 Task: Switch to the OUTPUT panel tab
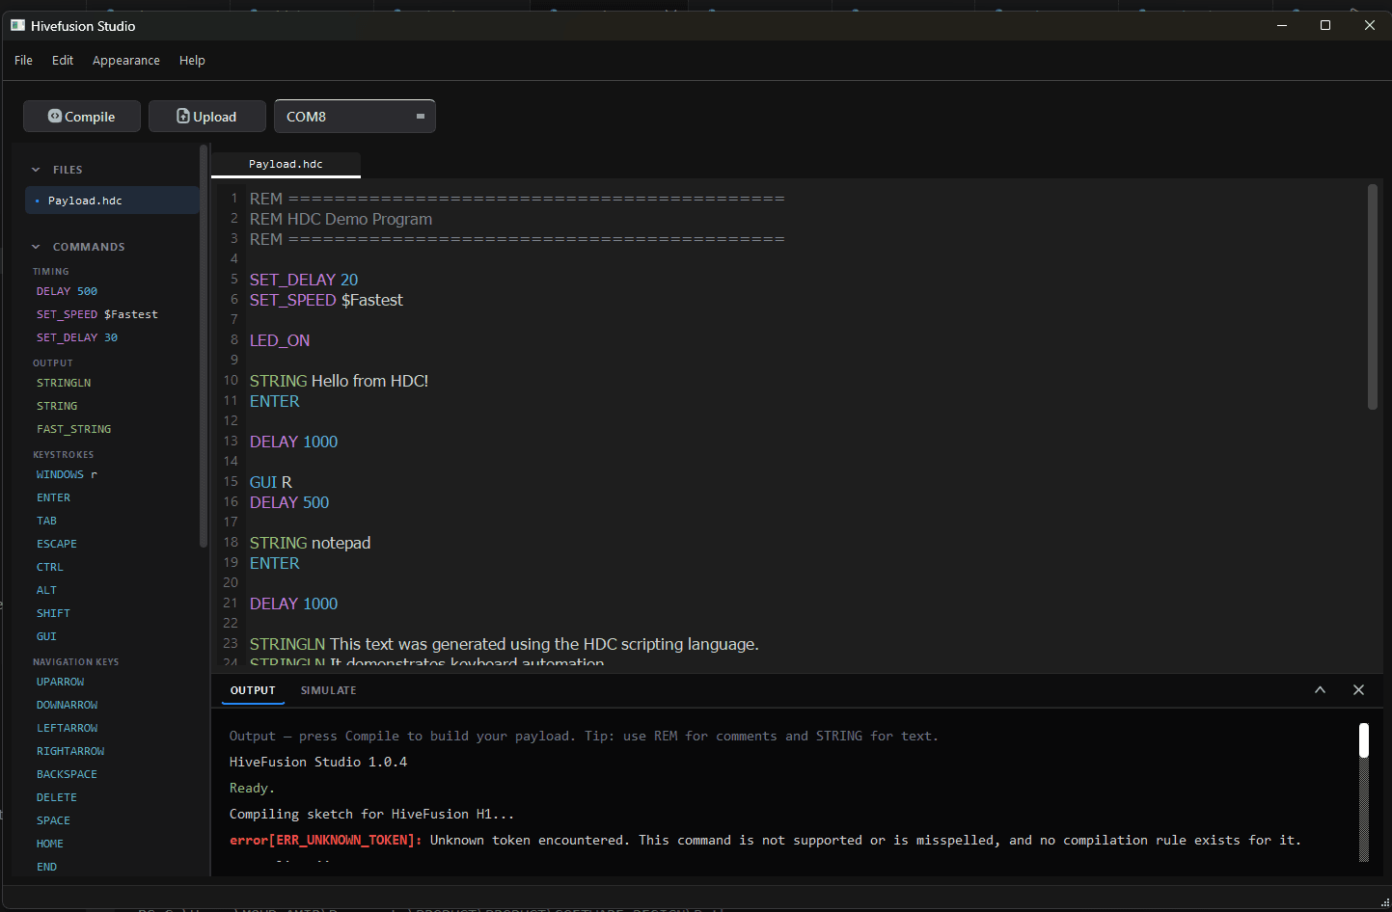click(253, 690)
